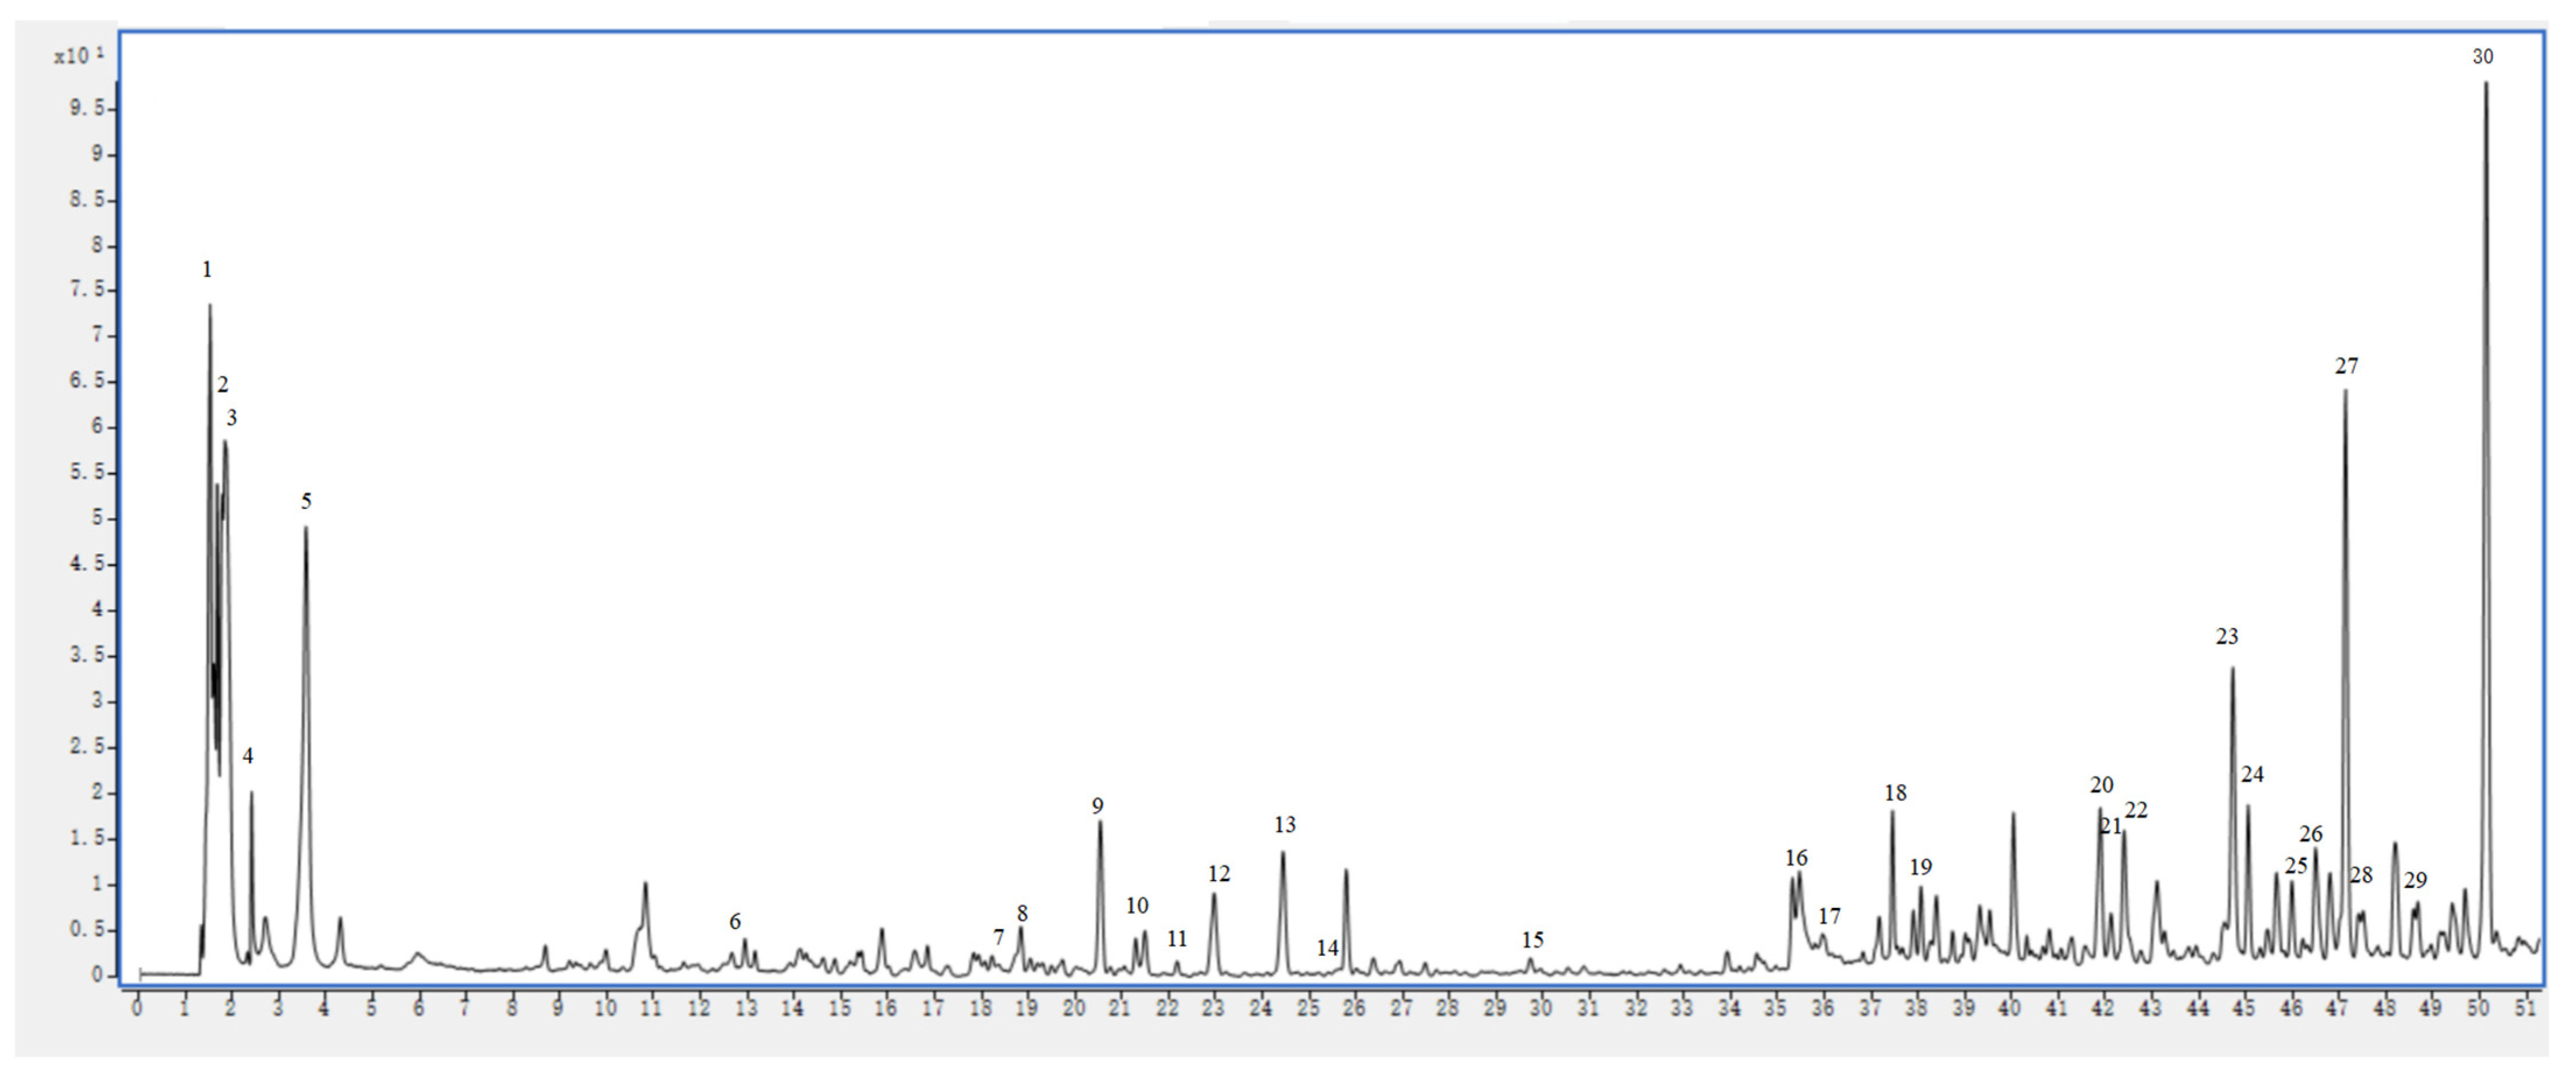Select peak label 23 in the chromatogram
2576x1078 pixels.
point(2226,637)
